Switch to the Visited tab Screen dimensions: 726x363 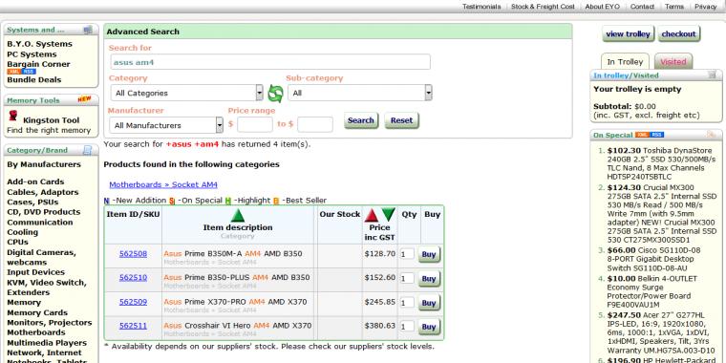tap(673, 61)
